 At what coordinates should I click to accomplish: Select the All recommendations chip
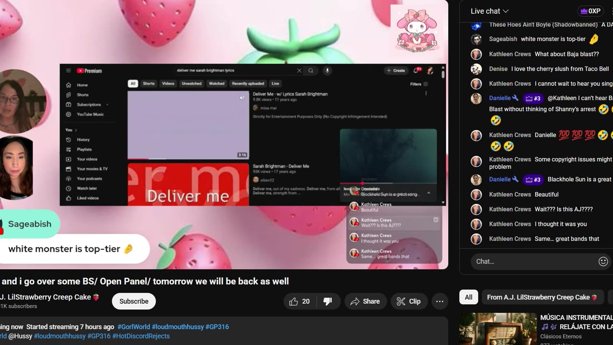pos(468,297)
